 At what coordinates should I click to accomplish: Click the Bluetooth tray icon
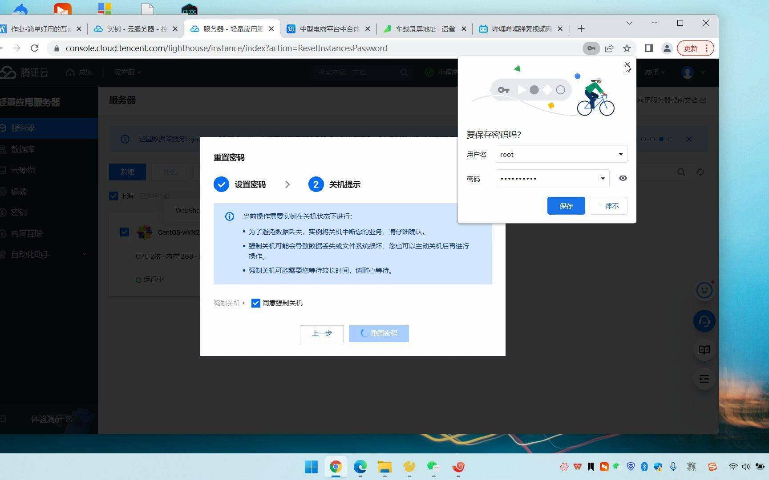click(x=644, y=467)
